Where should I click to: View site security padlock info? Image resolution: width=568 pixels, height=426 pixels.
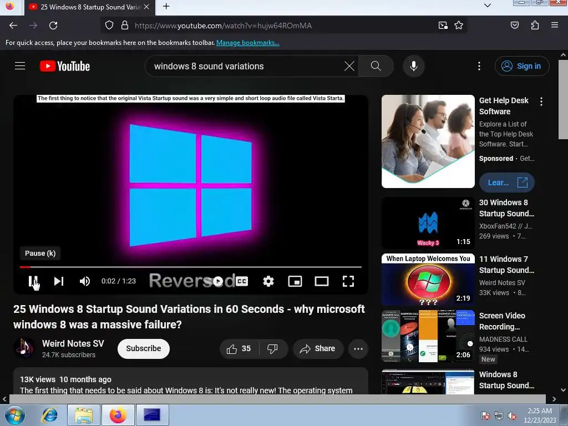pos(125,26)
